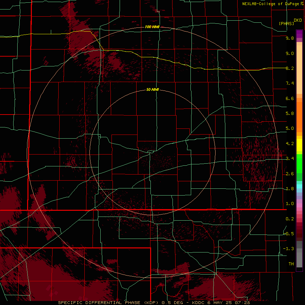
Task: Pick the pink segment of the color bar
Action: click(x=299, y=205)
